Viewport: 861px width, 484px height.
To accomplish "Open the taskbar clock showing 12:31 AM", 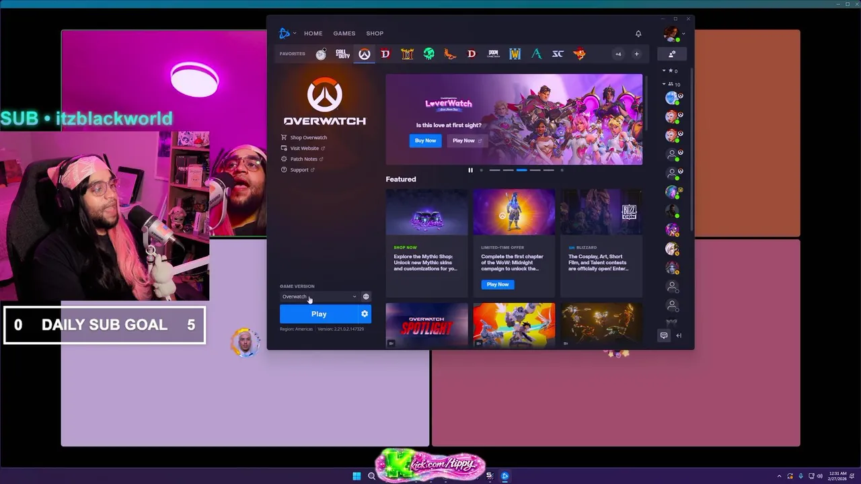I will [x=838, y=476].
